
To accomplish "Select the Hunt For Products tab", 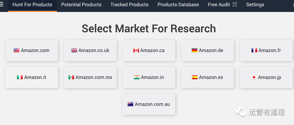I will 32,5.
